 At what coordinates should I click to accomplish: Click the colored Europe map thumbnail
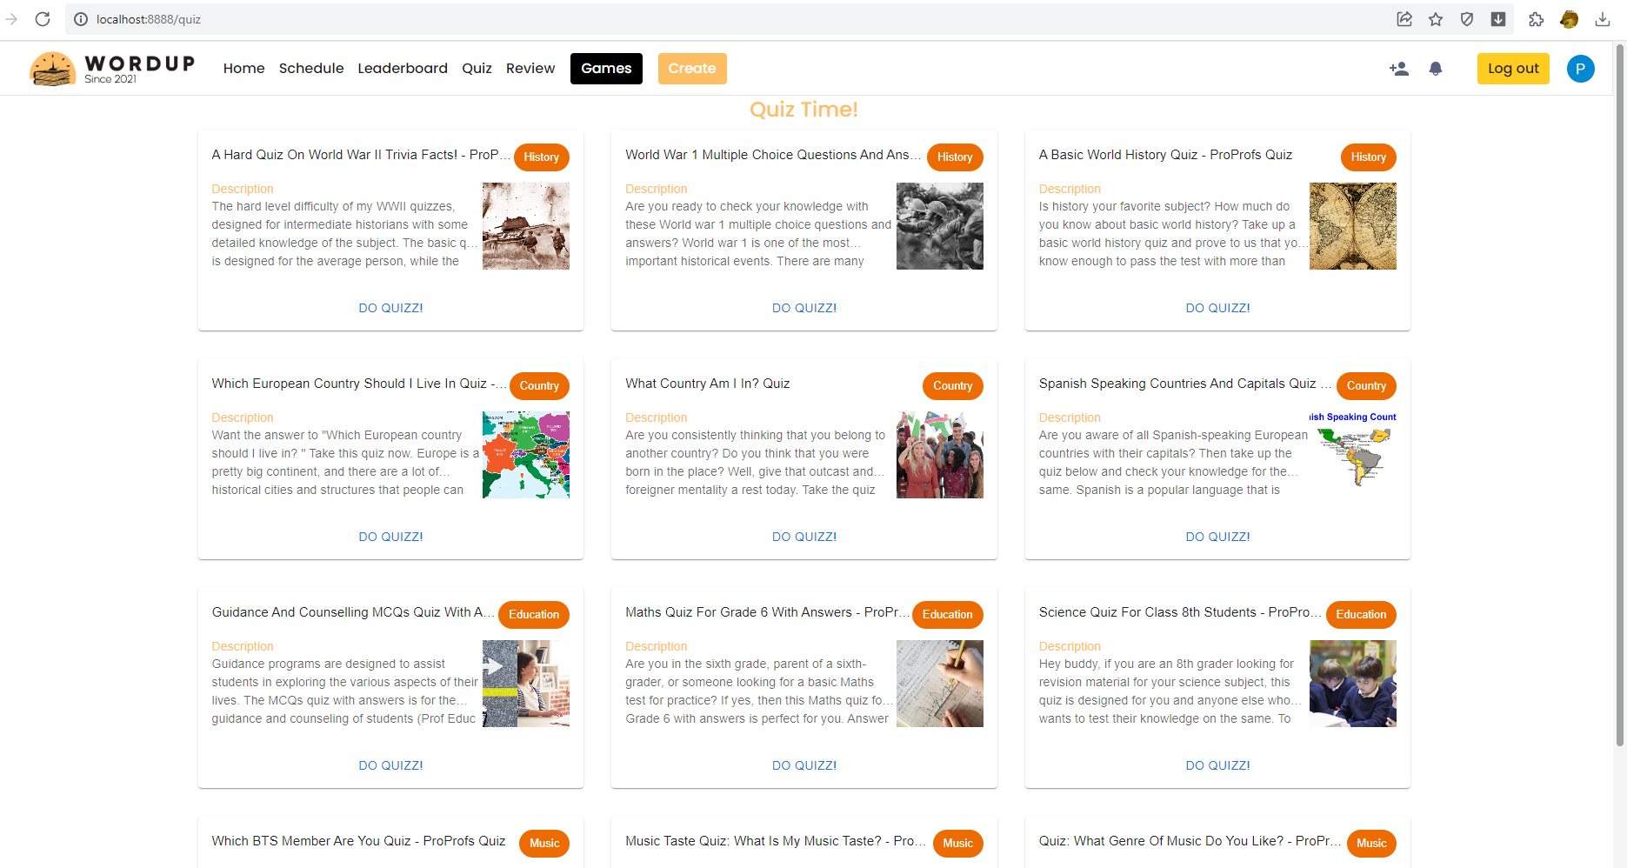click(526, 455)
